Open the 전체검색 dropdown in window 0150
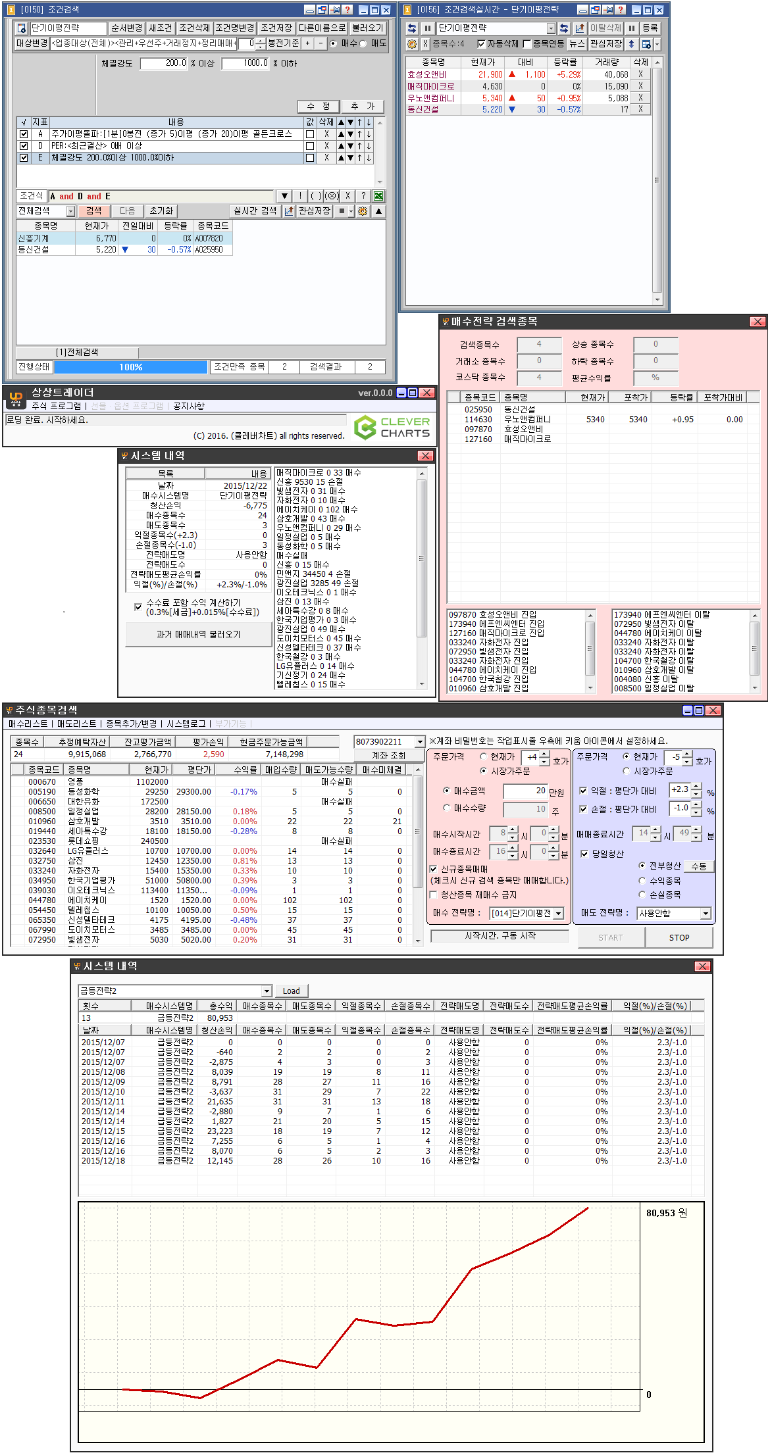Viewport: 770px width, 1455px height. click(x=71, y=211)
